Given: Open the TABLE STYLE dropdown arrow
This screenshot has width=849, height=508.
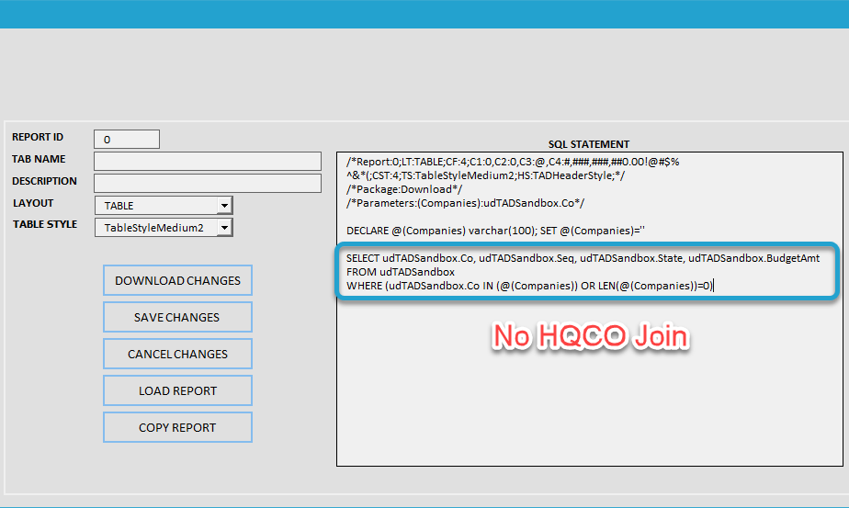Looking at the screenshot, I should [224, 228].
